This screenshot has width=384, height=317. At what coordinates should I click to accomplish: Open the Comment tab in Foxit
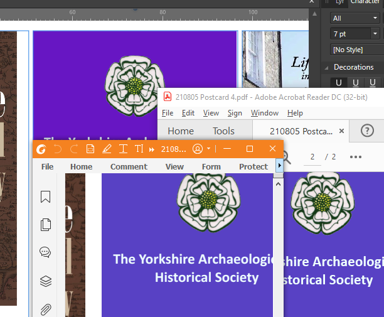coord(129,166)
